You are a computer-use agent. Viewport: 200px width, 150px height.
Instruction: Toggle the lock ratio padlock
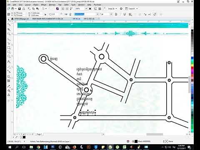45,14
